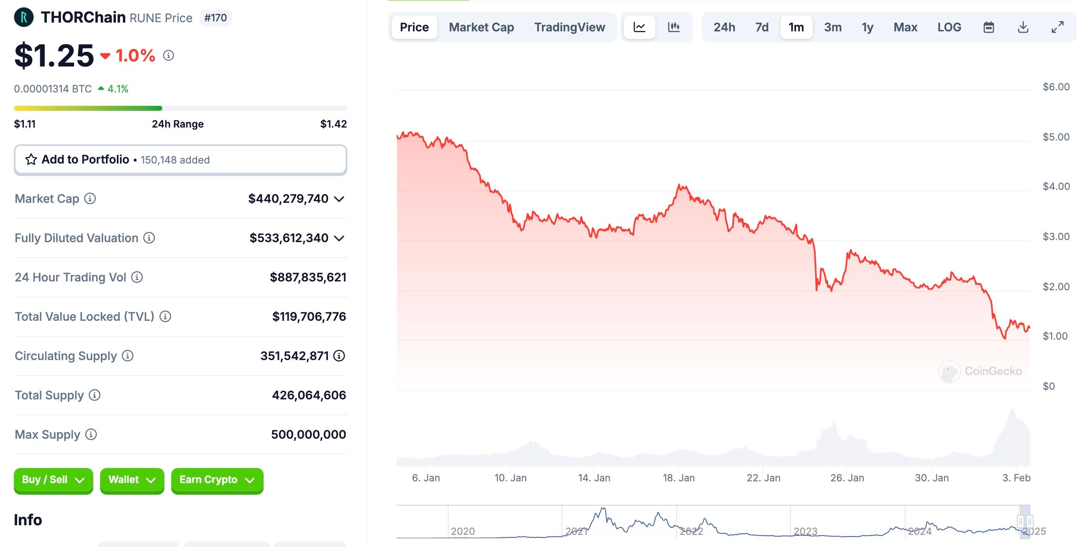
Task: Select the 7d time range
Action: click(x=762, y=28)
